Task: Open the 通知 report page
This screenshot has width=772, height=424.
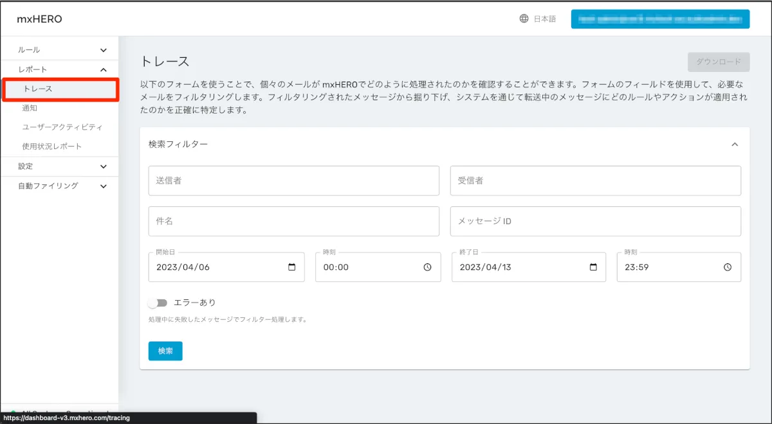Action: click(30, 108)
